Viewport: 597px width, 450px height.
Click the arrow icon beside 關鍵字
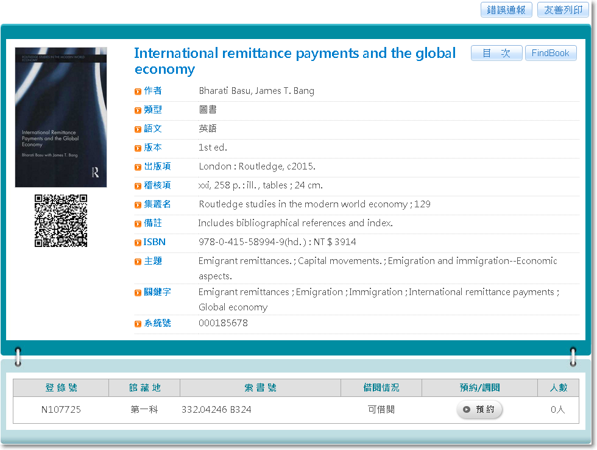[x=138, y=293]
